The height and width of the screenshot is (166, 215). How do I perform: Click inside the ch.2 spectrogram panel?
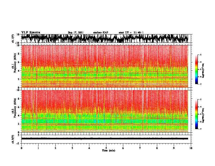pos(105,111)
